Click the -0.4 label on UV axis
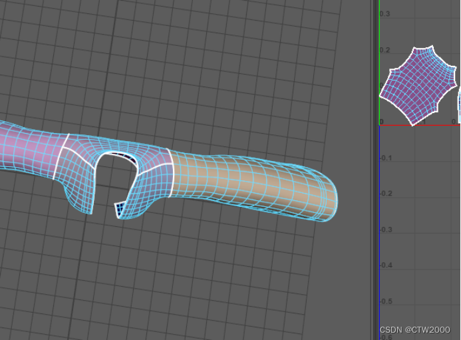 [386, 265]
